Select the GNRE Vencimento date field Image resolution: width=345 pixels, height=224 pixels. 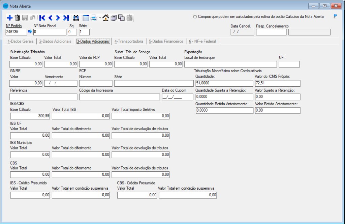click(61, 83)
